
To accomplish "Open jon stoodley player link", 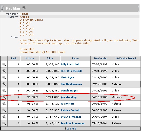I will pos(69,97).
